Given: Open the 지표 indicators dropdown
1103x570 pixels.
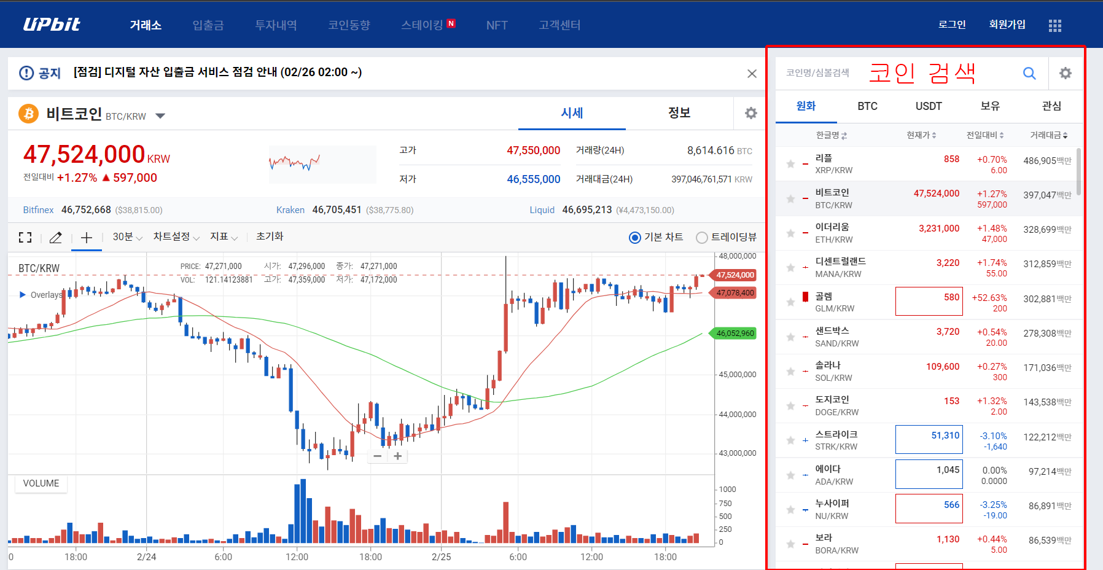Looking at the screenshot, I should pyautogui.click(x=224, y=237).
